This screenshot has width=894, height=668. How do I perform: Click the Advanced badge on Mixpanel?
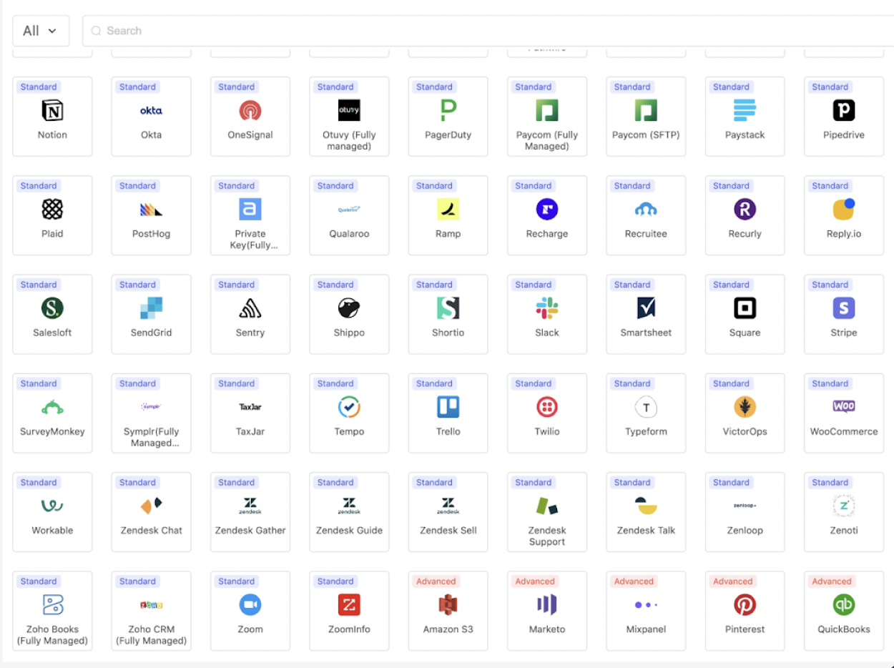point(634,581)
